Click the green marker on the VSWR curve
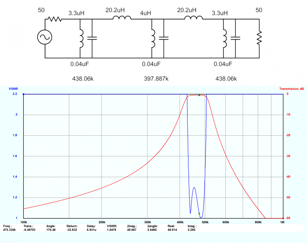 click(x=199, y=214)
